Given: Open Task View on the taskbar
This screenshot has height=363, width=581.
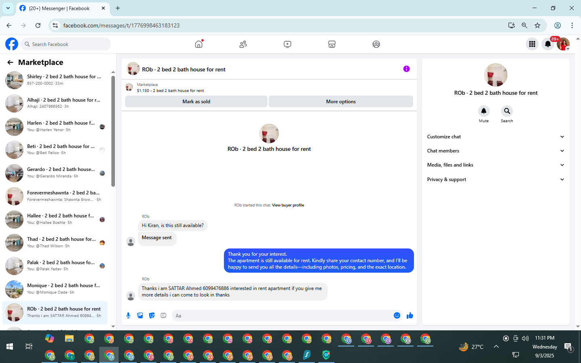Looking at the screenshot, I should pos(29,346).
